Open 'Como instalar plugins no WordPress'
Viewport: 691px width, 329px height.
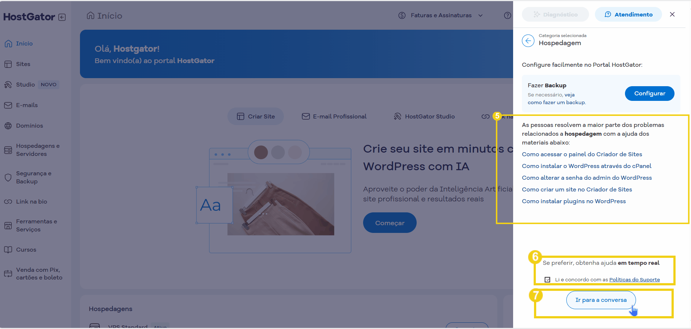pyautogui.click(x=574, y=201)
